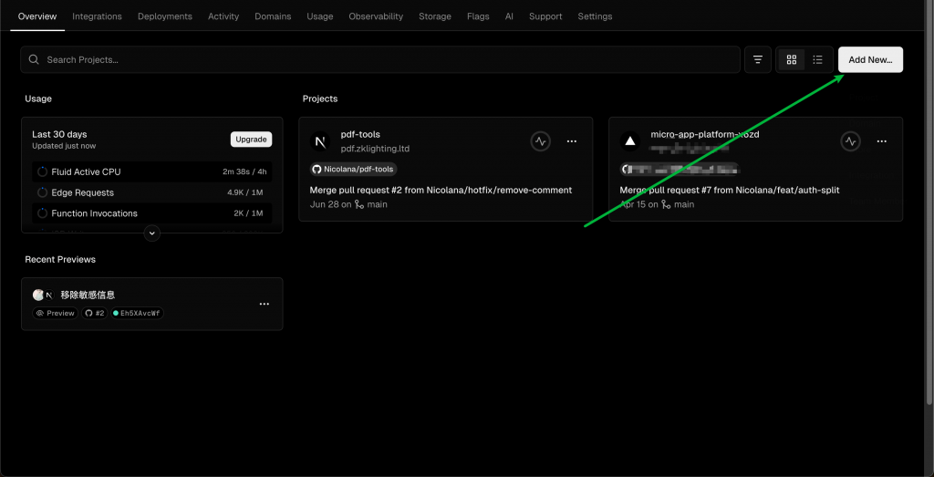The height and width of the screenshot is (477, 934).
Task: Click the filter icon beside the search bar
Action: pos(757,60)
